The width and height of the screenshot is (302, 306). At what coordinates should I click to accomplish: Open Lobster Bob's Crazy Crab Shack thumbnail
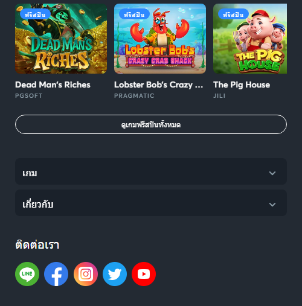[x=160, y=39]
